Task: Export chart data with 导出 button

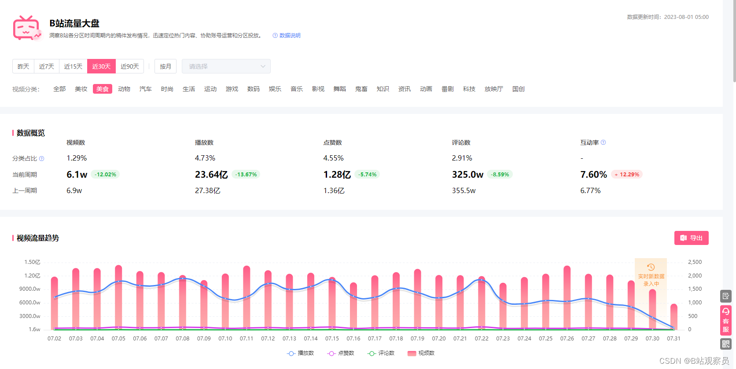Action: 692,238
